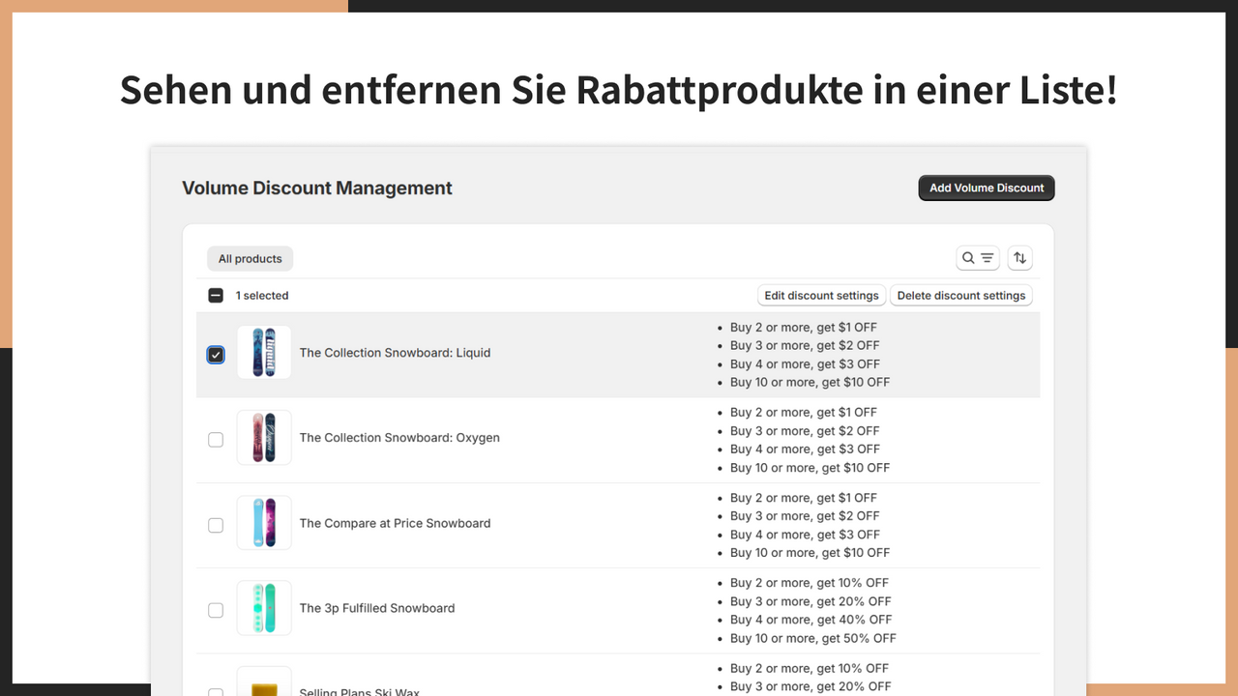Check The Compare at Price Snowboard checkbox

216,525
